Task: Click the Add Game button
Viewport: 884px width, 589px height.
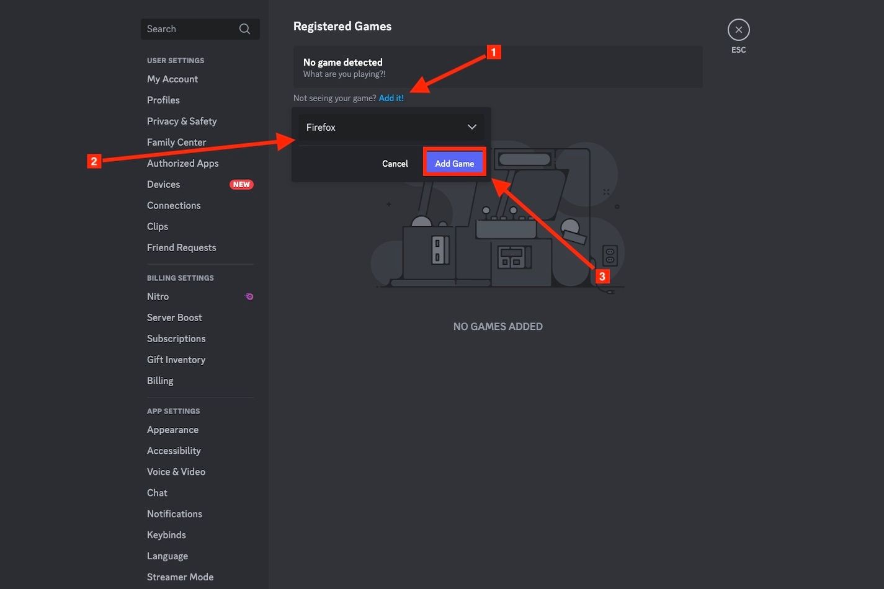Action: [454, 163]
